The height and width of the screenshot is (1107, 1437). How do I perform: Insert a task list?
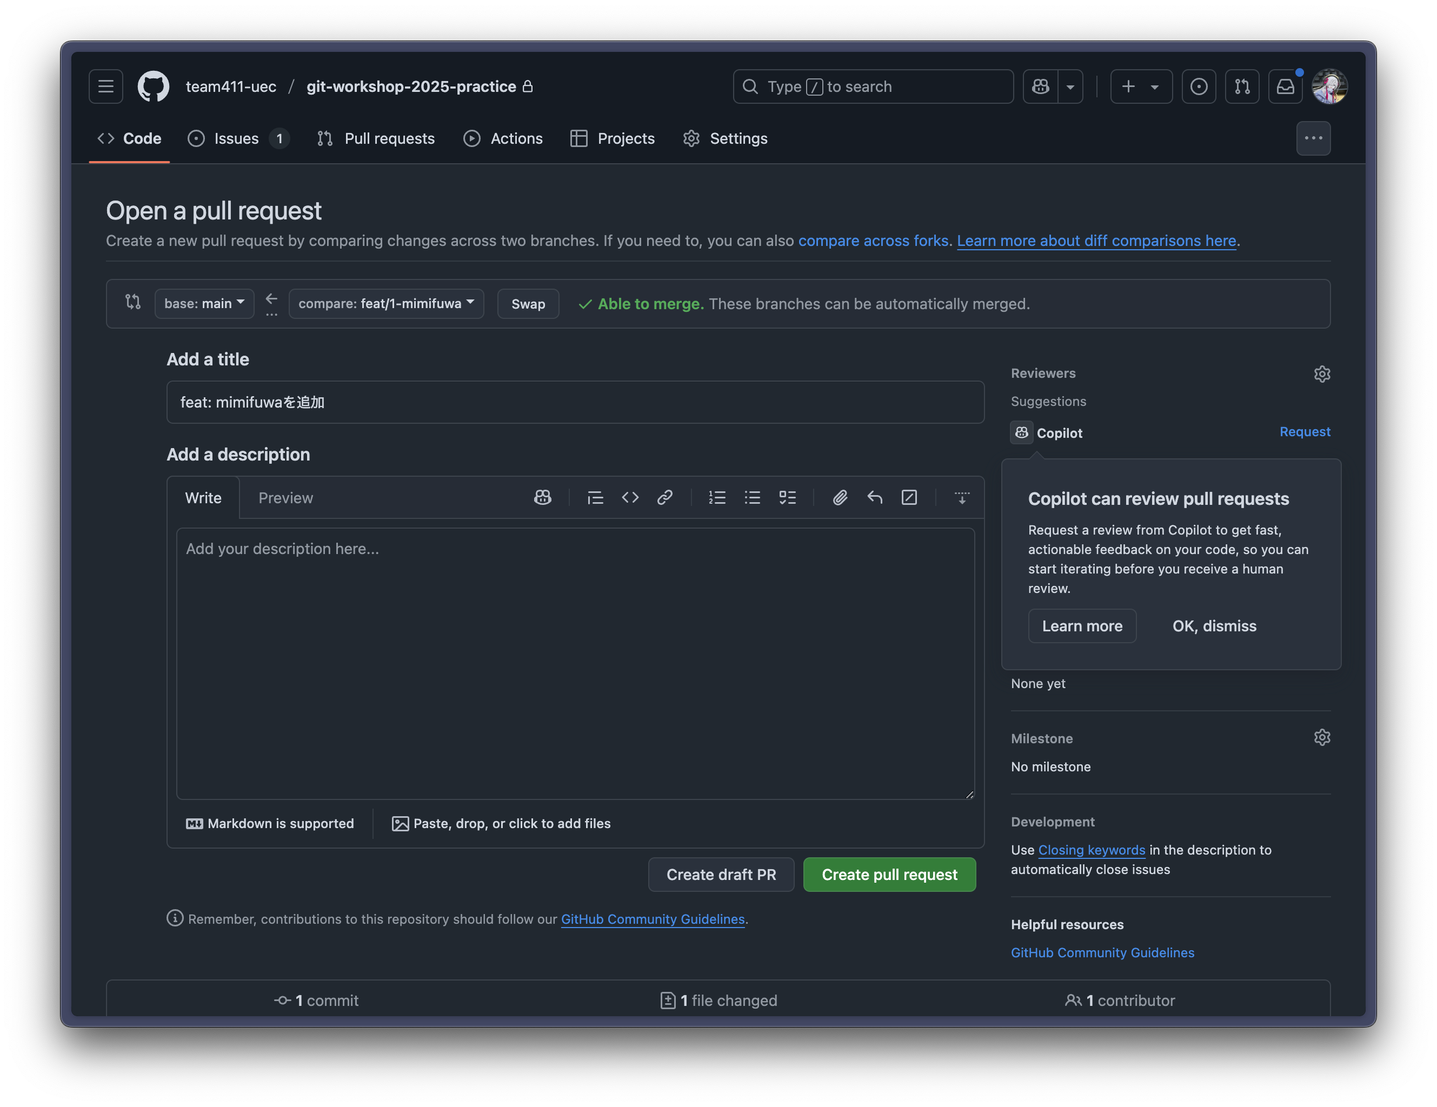click(788, 497)
